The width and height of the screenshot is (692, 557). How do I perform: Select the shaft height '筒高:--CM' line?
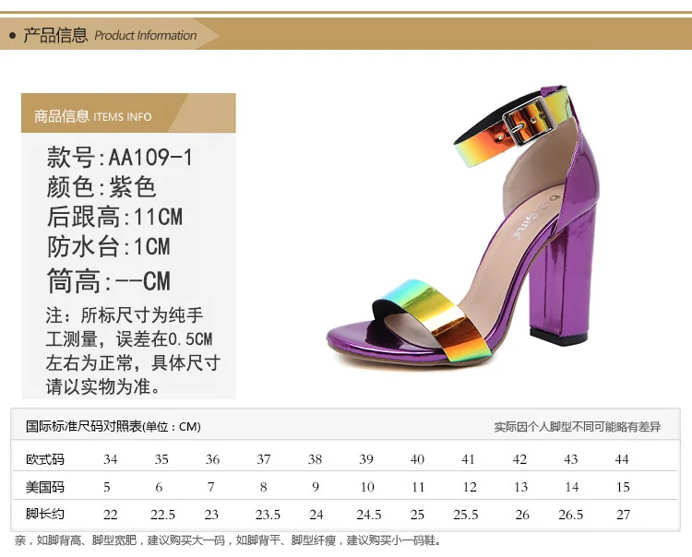(x=109, y=280)
